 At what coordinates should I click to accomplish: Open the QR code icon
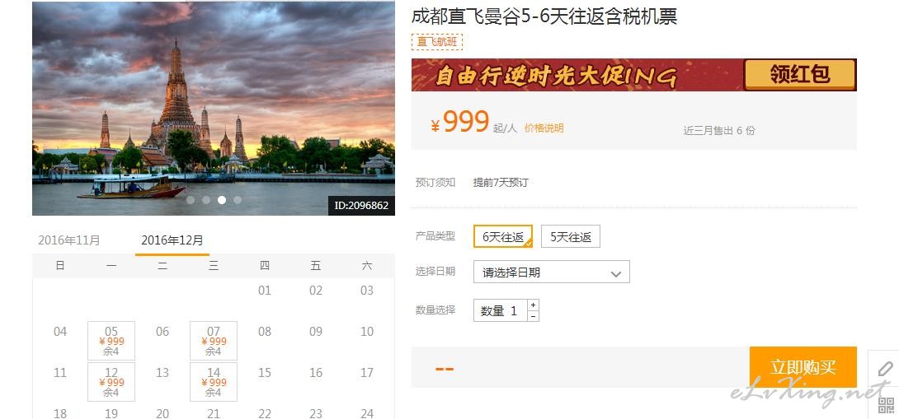[x=887, y=405]
